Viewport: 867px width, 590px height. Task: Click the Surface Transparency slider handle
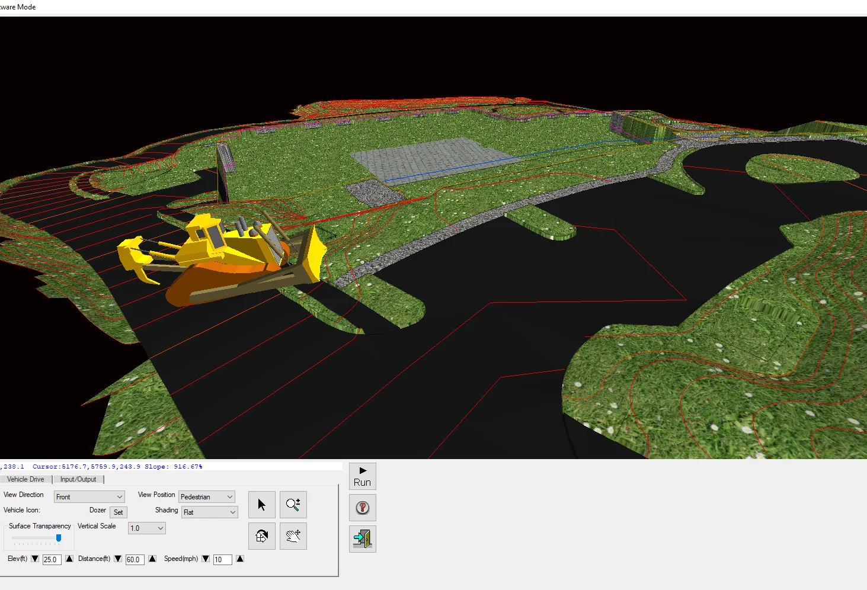(x=59, y=538)
